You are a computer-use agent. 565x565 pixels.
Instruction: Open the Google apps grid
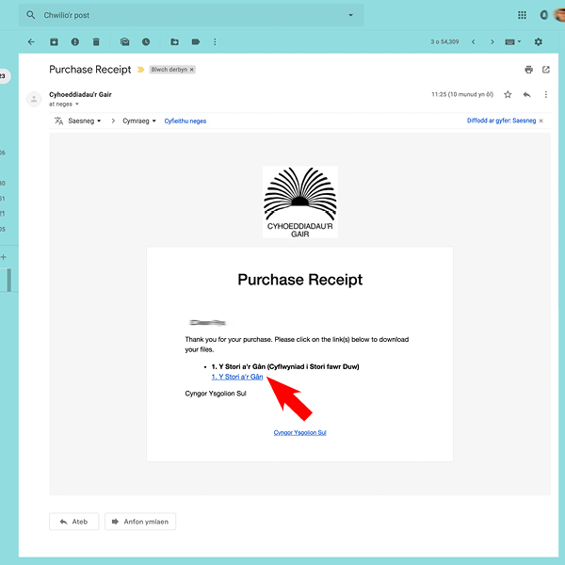[x=523, y=15]
